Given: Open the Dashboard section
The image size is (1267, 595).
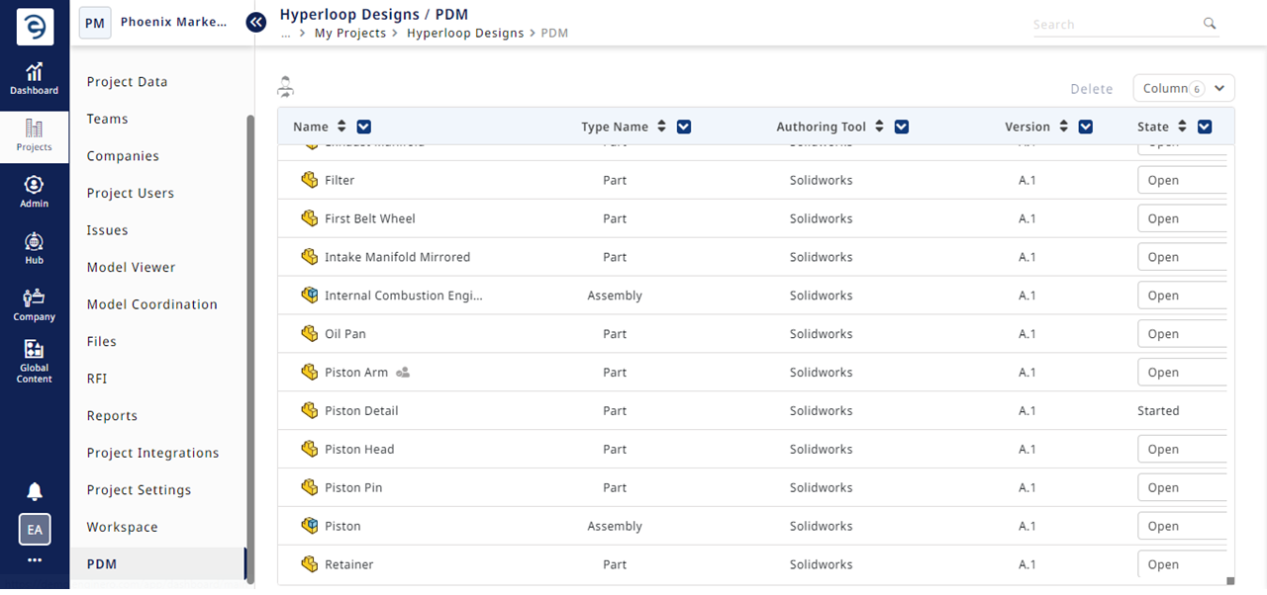Looking at the screenshot, I should (35, 78).
